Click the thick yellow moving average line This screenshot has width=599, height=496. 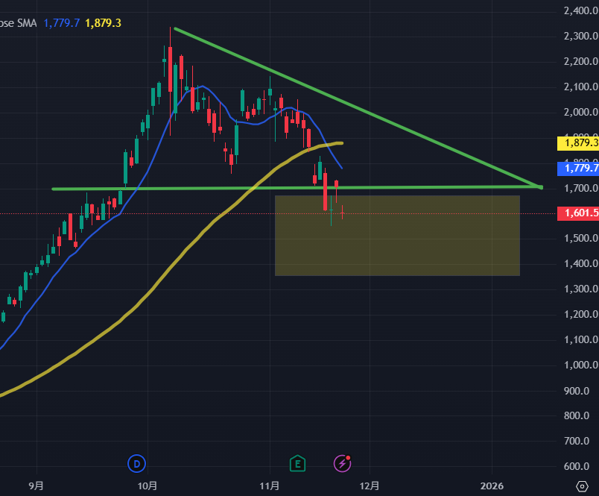149,298
